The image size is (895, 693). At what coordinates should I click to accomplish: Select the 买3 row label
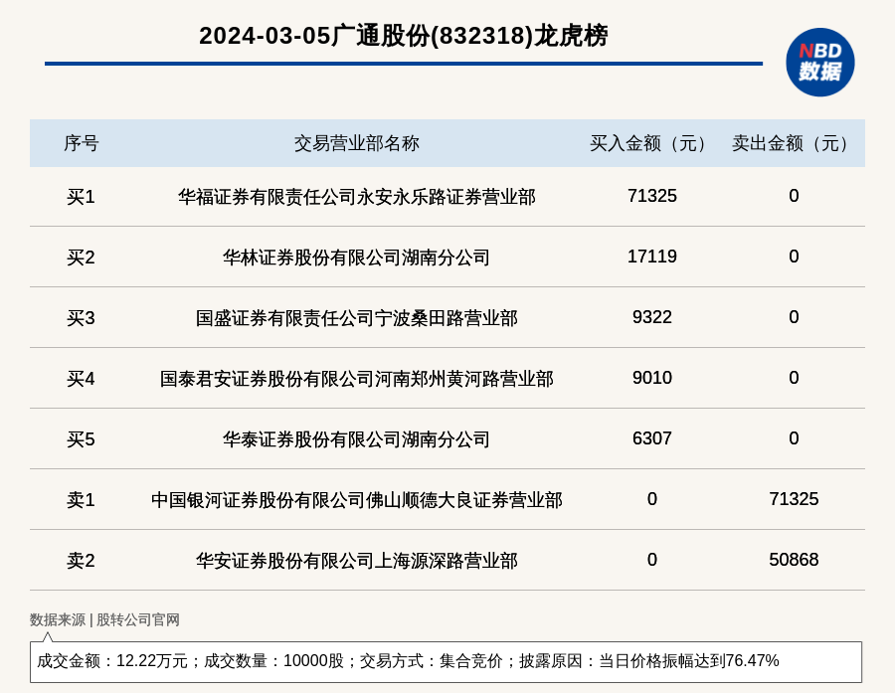(81, 318)
